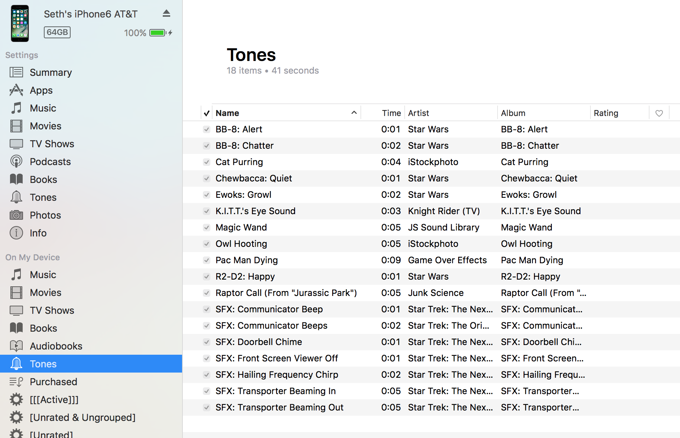
Task: Toggle the K.I.T.T.'s Eye Sound checkbox
Action: (207, 211)
